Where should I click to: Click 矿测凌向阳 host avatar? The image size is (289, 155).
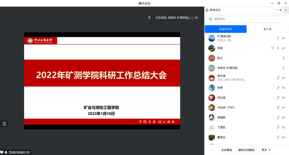212,38
